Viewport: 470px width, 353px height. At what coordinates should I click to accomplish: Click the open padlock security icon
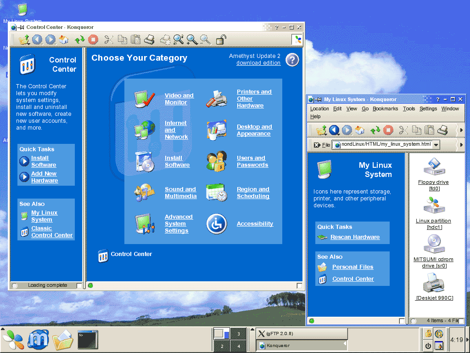(221, 40)
